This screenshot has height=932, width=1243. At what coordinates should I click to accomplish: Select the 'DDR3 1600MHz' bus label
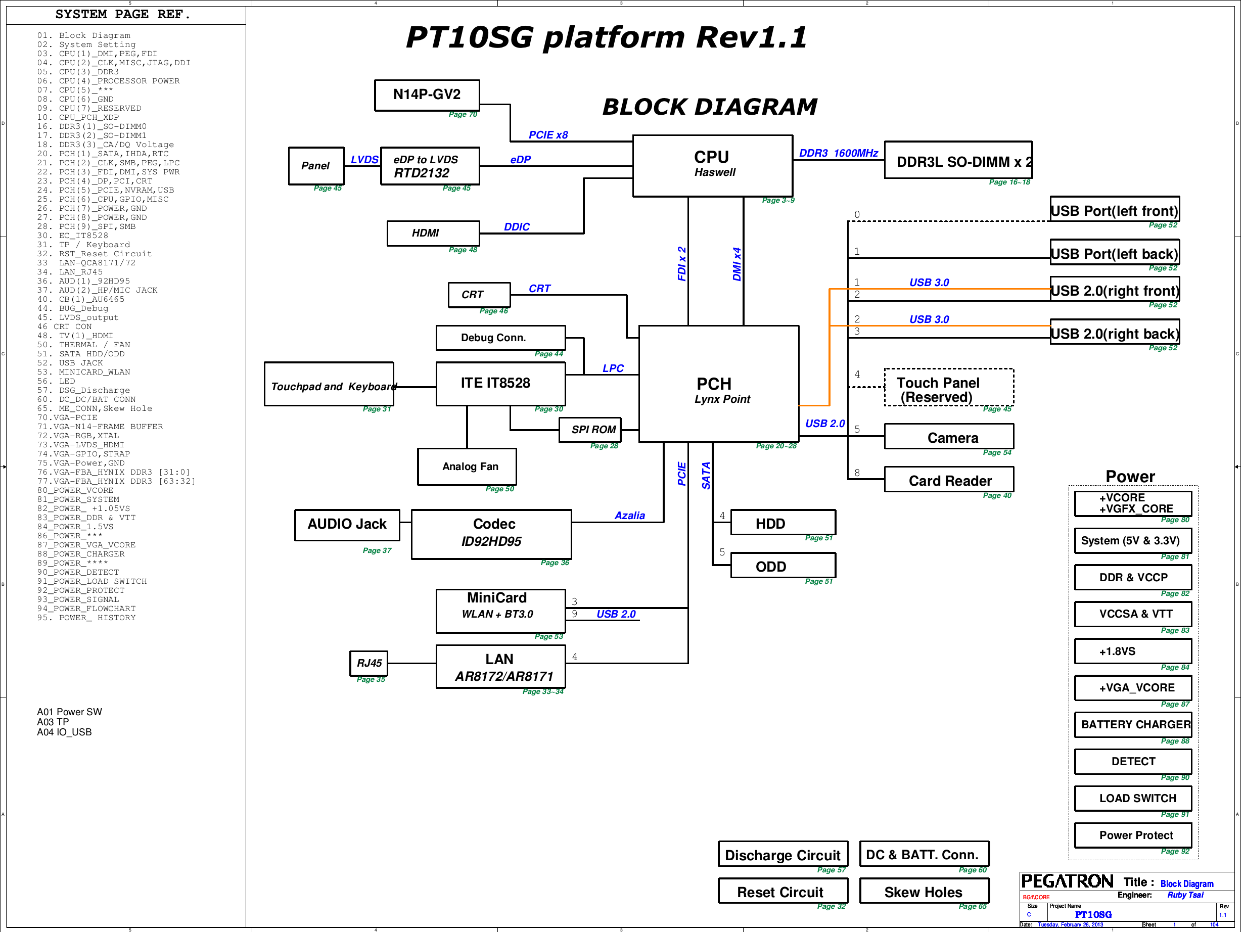click(839, 153)
